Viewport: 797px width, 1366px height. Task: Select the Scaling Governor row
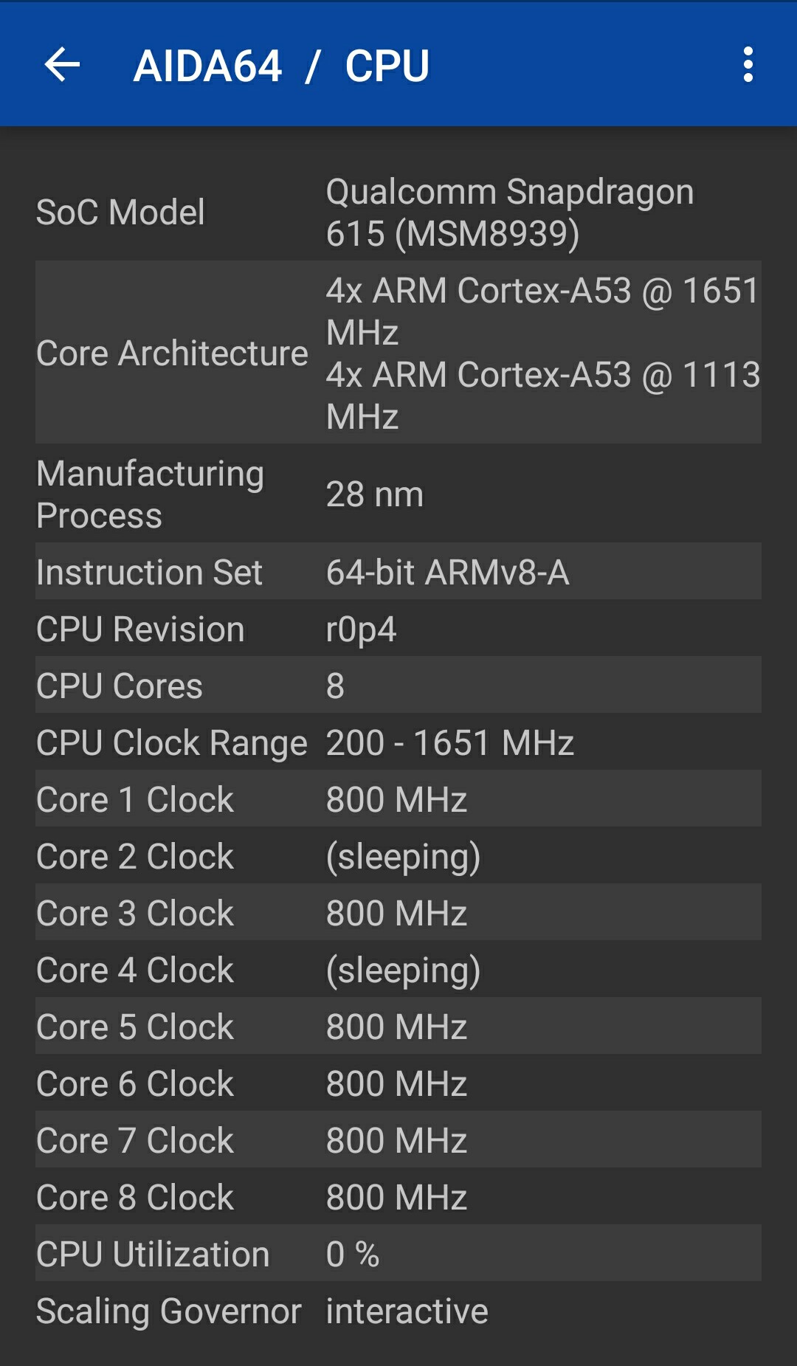pyautogui.click(x=398, y=1311)
